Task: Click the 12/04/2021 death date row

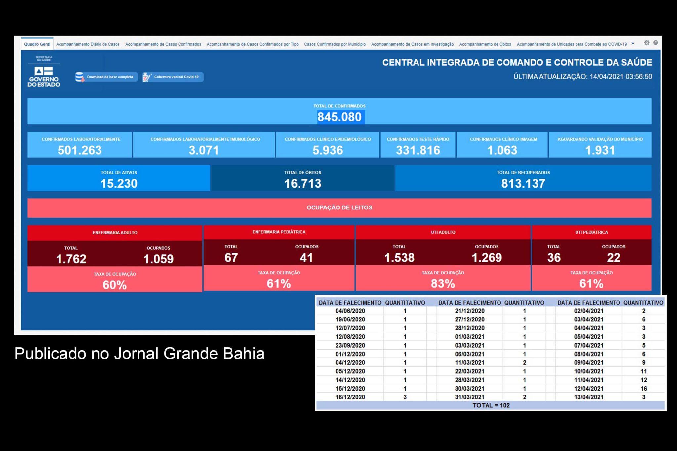Action: tap(610, 389)
